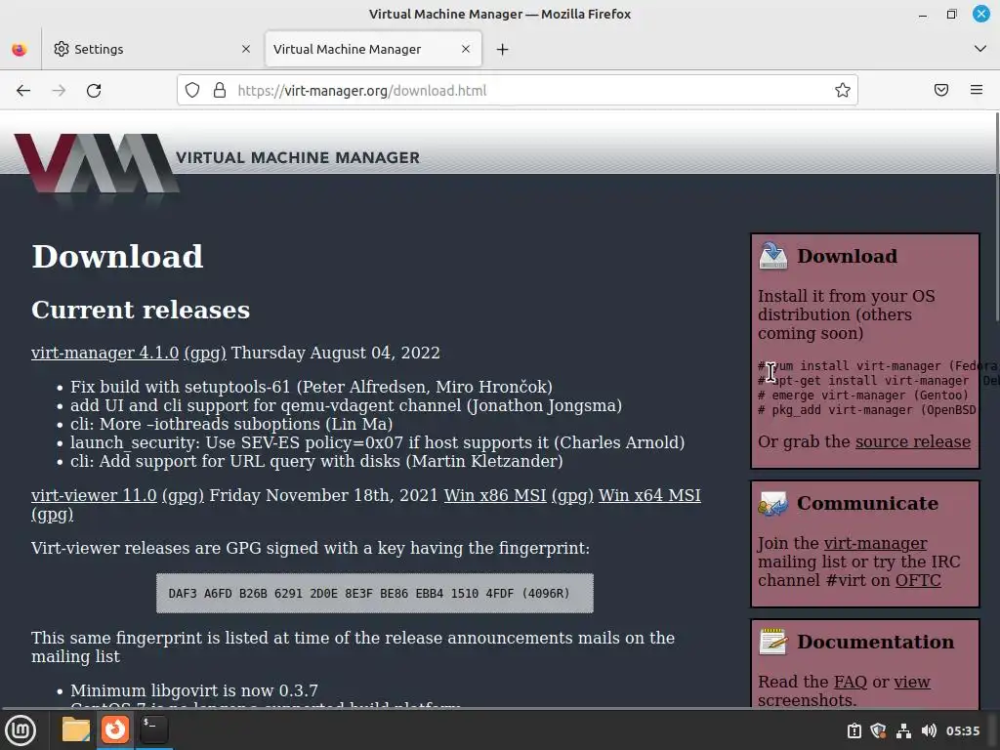Click the page vertical scrollbar thumb
This screenshot has width=1000, height=750.
coord(997,216)
